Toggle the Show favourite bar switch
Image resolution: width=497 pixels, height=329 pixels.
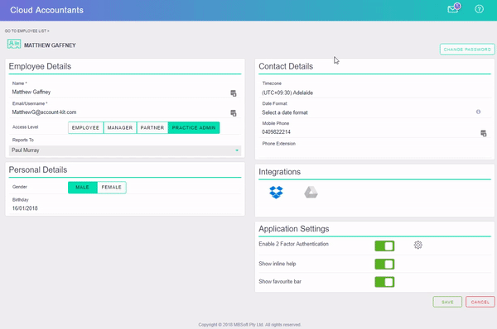pos(384,282)
